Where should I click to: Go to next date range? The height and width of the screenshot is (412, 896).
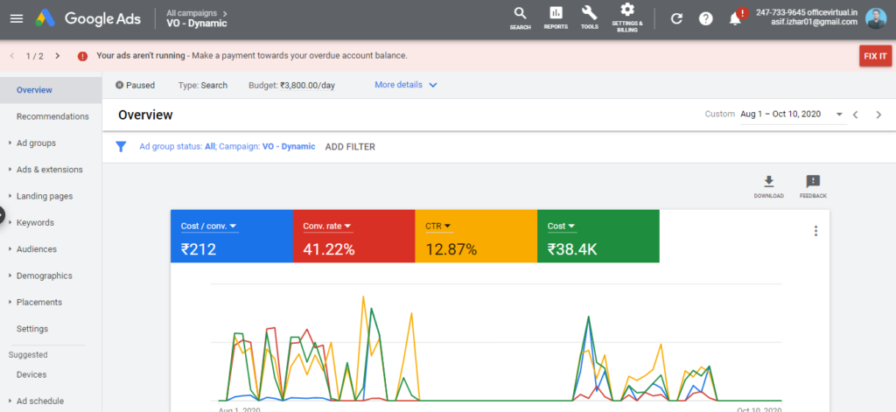point(878,115)
